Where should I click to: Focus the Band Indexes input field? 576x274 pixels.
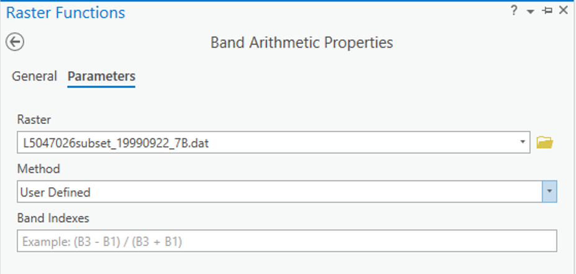(286, 241)
